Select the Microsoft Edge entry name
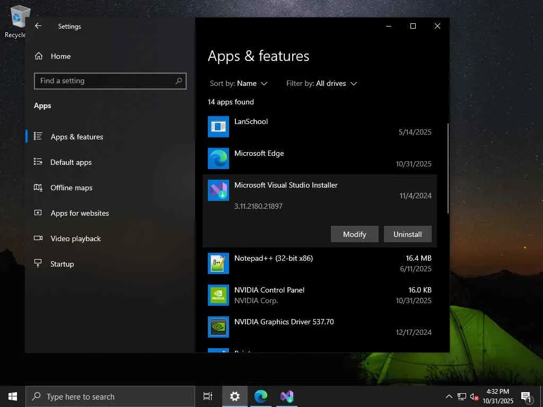Screen dimensions: 543x407 pos(259,153)
